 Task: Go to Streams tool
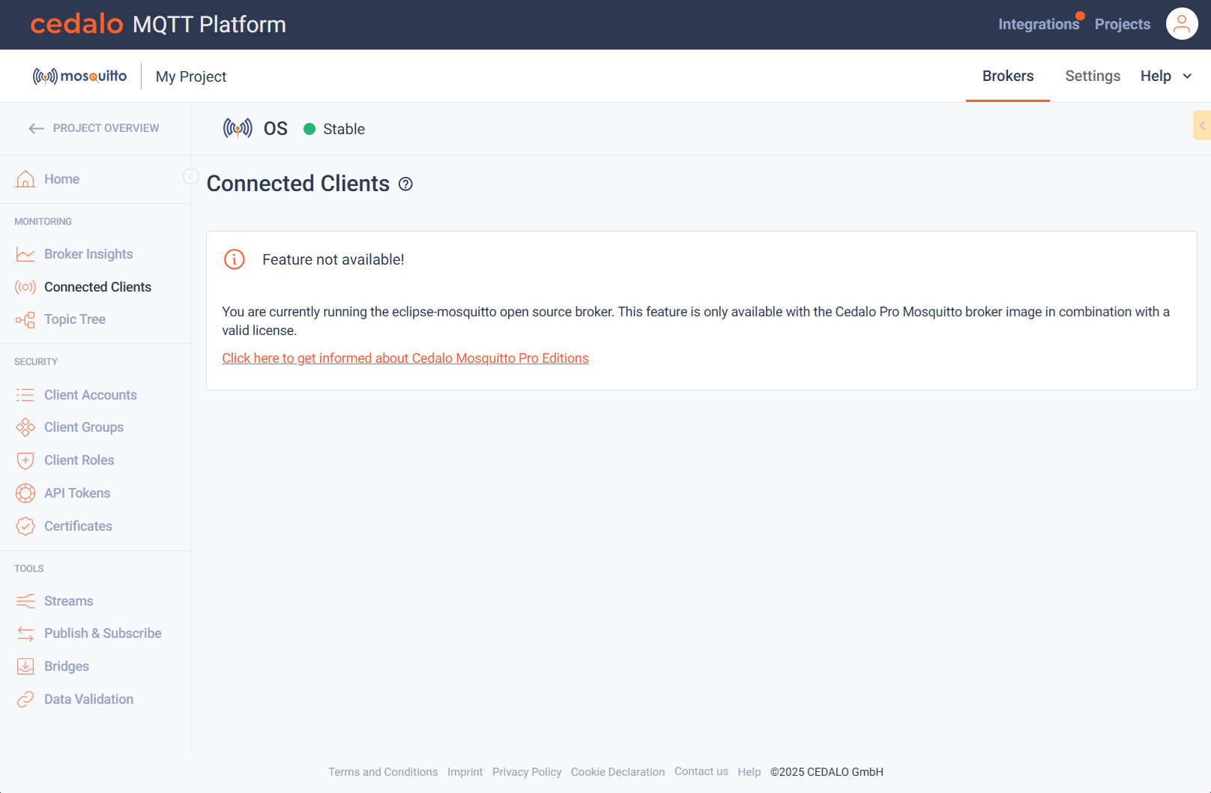69,601
